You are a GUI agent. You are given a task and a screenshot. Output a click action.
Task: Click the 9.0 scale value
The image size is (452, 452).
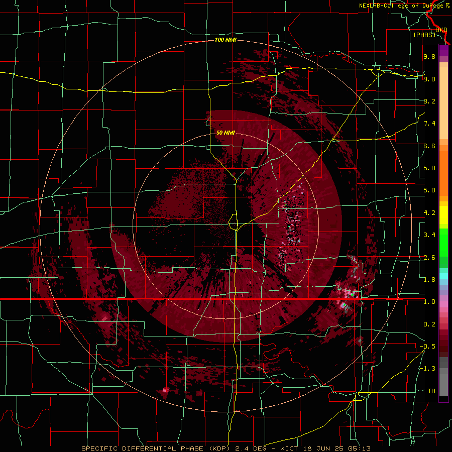[429, 79]
